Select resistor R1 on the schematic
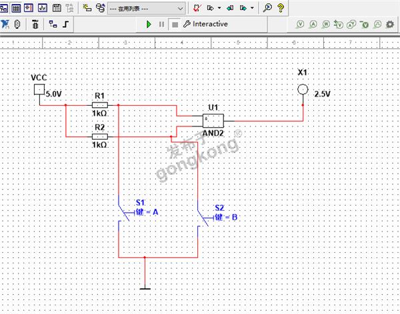The height and width of the screenshot is (314, 400). click(x=100, y=105)
